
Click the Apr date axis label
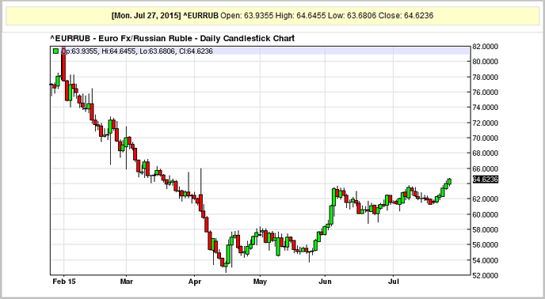pos(195,282)
